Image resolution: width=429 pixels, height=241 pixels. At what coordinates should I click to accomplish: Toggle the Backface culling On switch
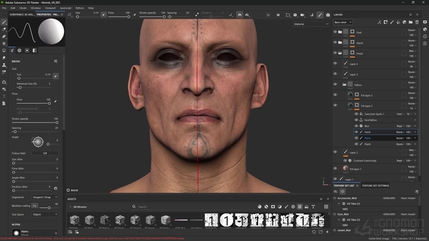pyautogui.click(x=35, y=205)
